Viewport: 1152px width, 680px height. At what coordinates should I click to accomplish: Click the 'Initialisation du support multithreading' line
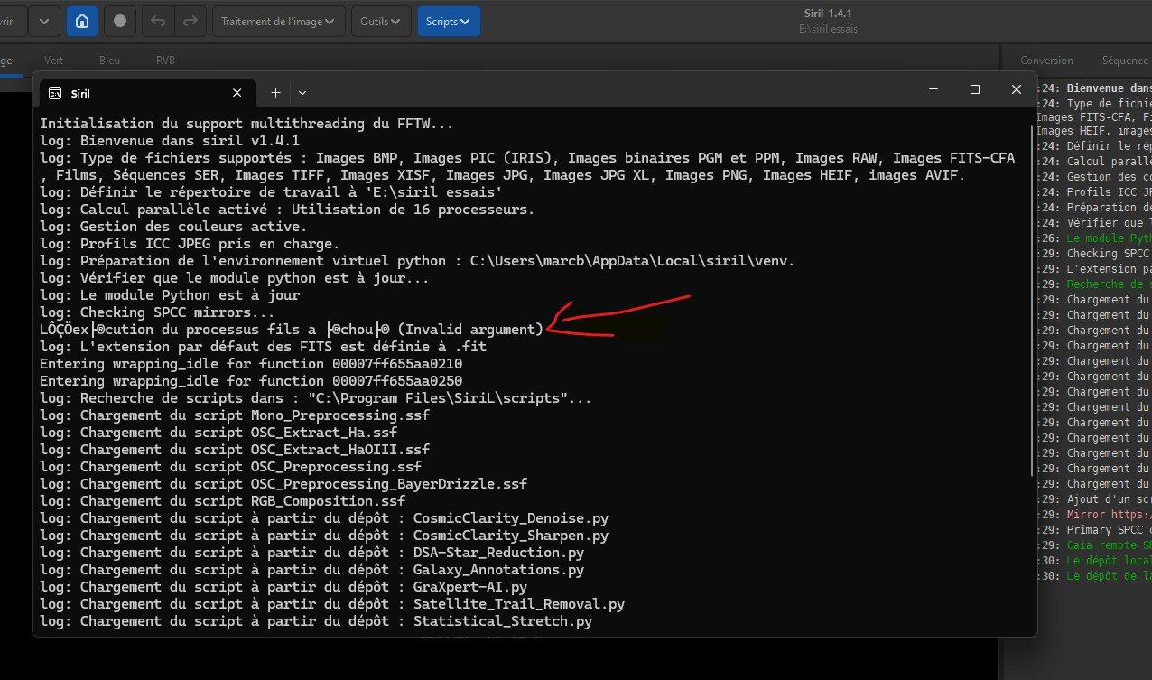(x=246, y=124)
